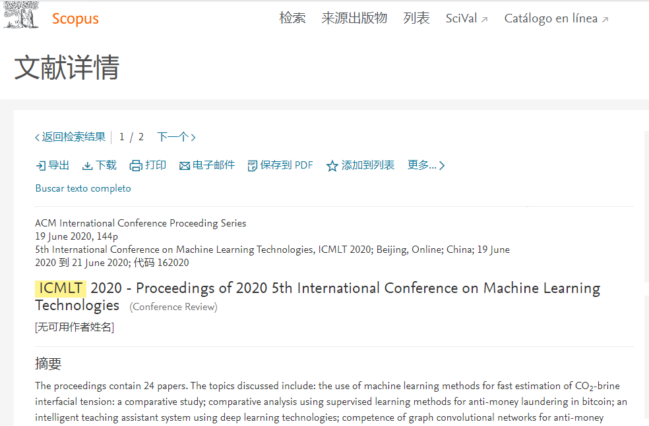Image resolution: width=649 pixels, height=426 pixels.
Task: Click the Elsevier tree logo
Action: coord(21,15)
